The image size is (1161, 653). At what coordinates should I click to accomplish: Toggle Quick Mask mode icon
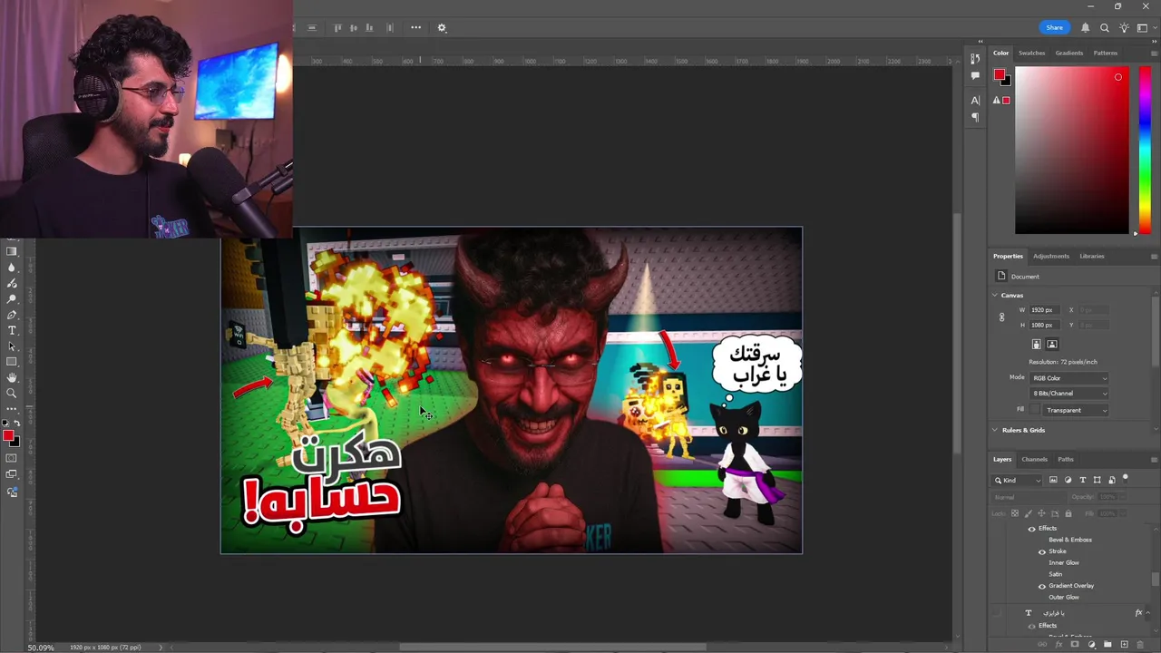click(x=12, y=458)
